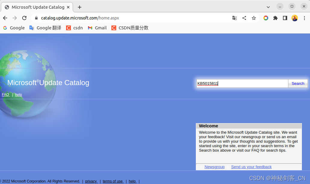Click the Search button
The height and width of the screenshot is (184, 310).
tap(298, 83)
